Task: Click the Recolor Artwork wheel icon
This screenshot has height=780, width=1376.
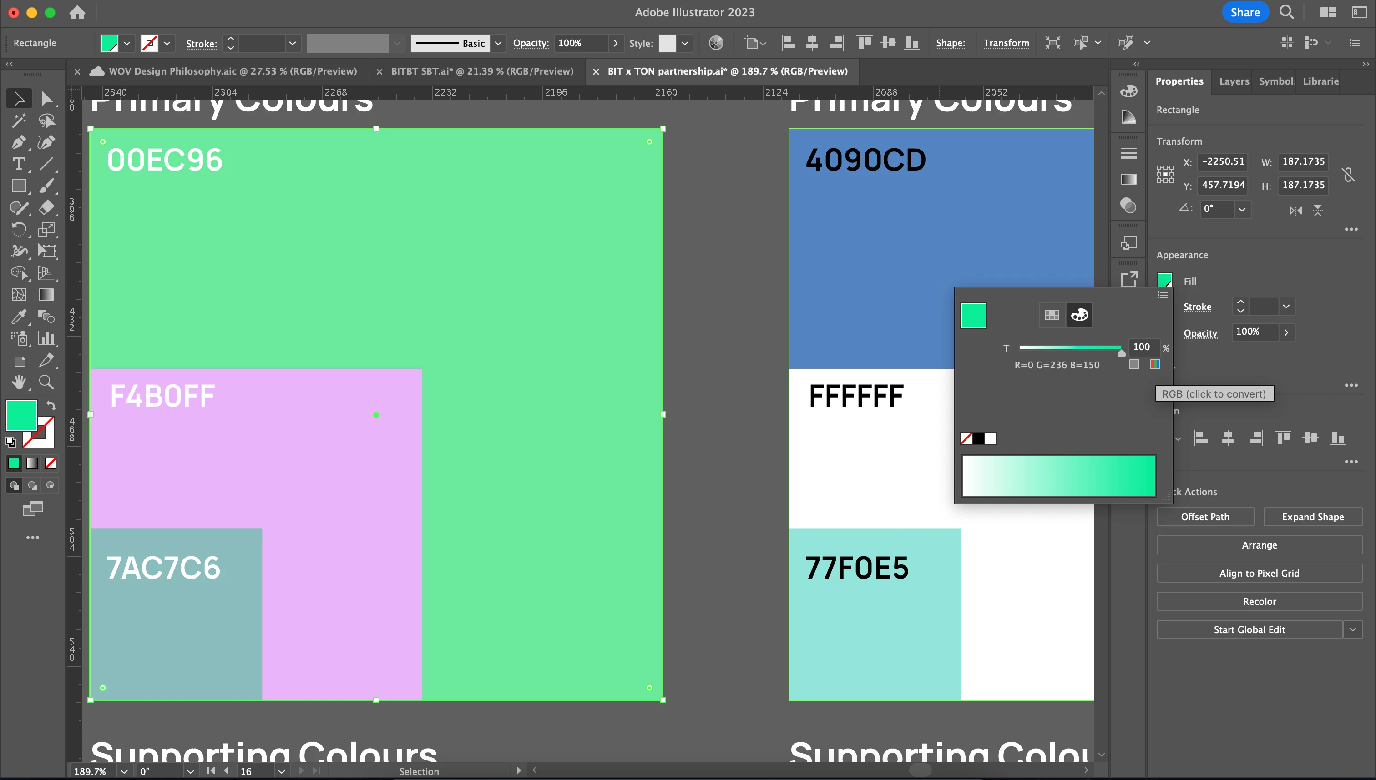Action: pos(716,43)
